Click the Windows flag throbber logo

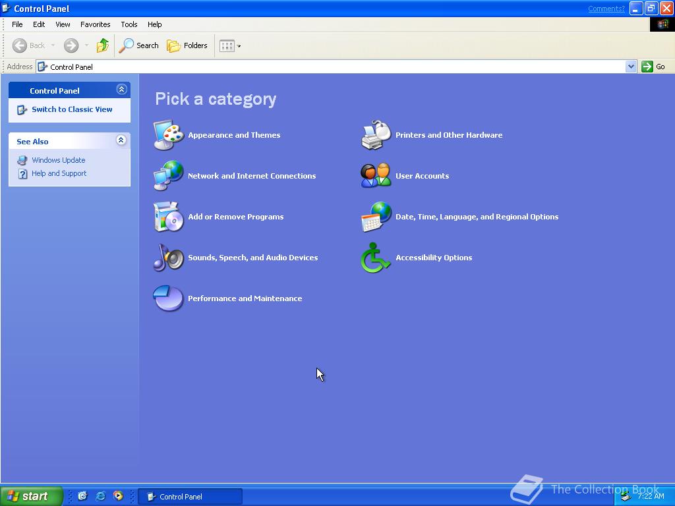point(662,24)
